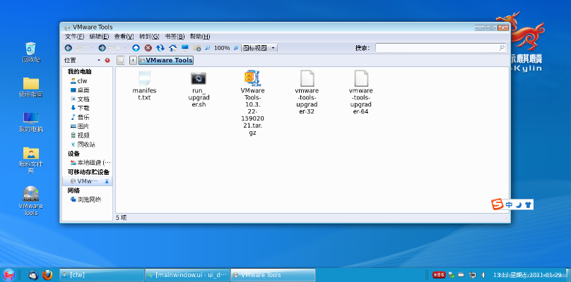
Task: Switch to mainwindow.ui taskbar window
Action: [x=187, y=275]
